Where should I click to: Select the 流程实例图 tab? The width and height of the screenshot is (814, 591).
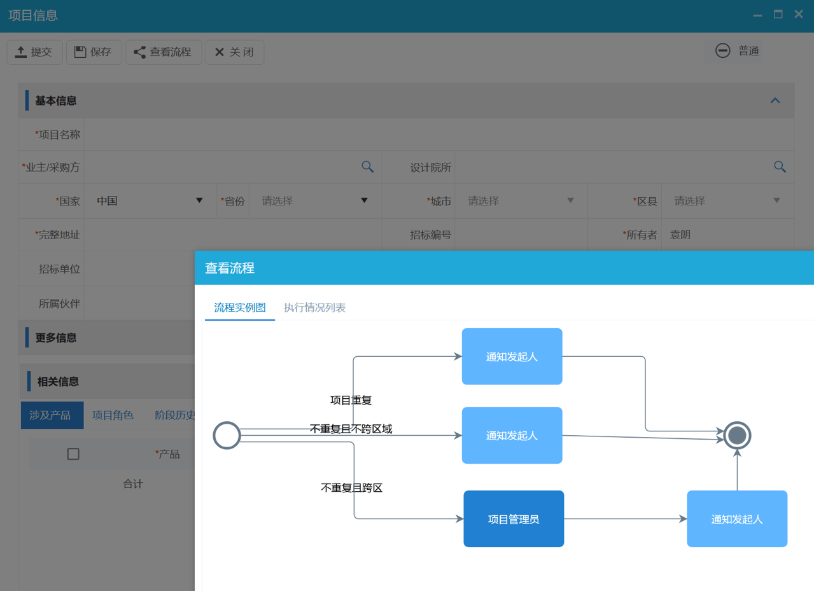click(240, 308)
